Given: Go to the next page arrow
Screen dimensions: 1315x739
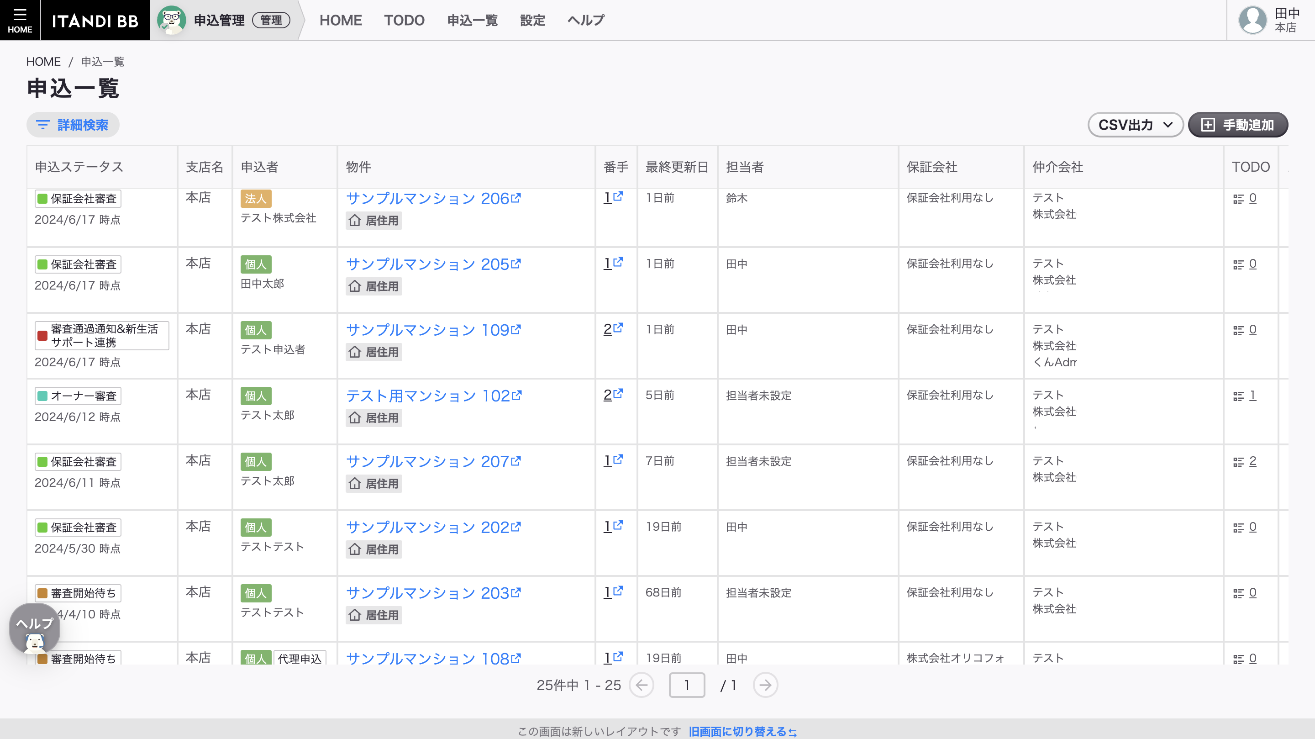Looking at the screenshot, I should 765,685.
